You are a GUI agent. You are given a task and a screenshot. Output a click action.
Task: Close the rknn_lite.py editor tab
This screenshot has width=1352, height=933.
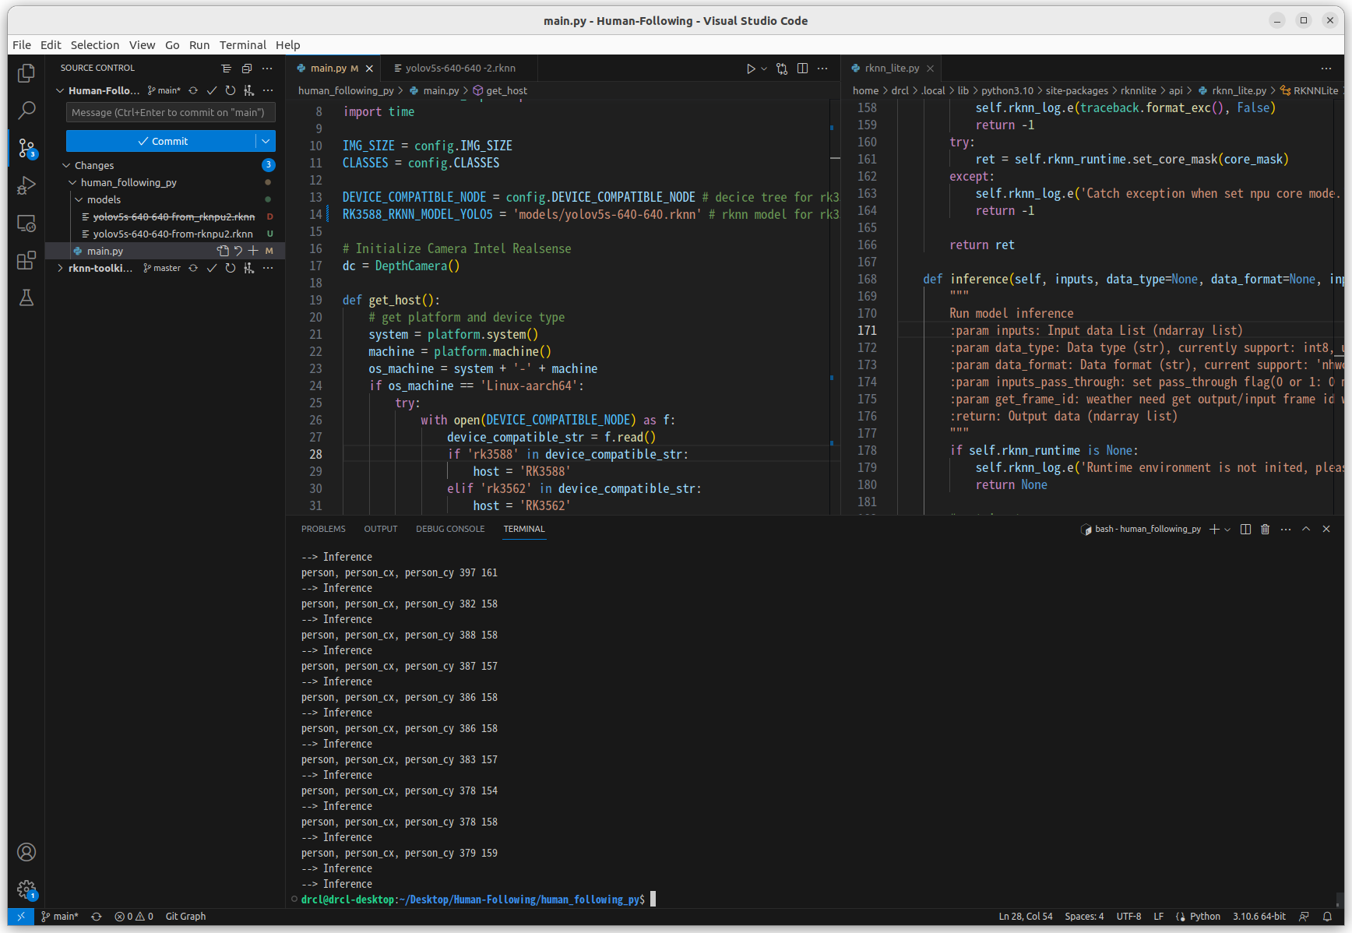point(930,69)
